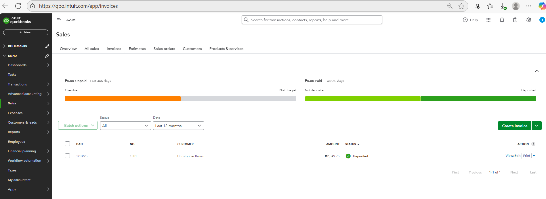
Task: Edit bookmarks with the pencil icon
Action: click(x=47, y=46)
